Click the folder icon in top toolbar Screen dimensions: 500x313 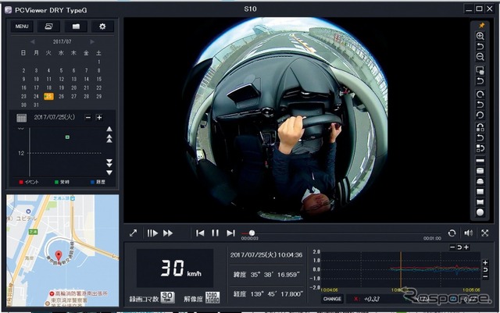click(76, 27)
